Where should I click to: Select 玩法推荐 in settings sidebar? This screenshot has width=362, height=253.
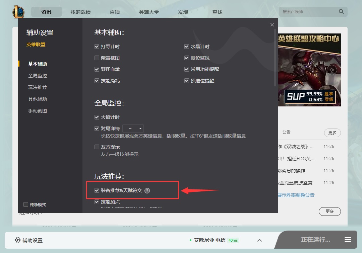coord(38,87)
